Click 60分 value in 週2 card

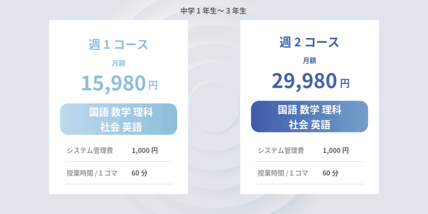tap(330, 173)
